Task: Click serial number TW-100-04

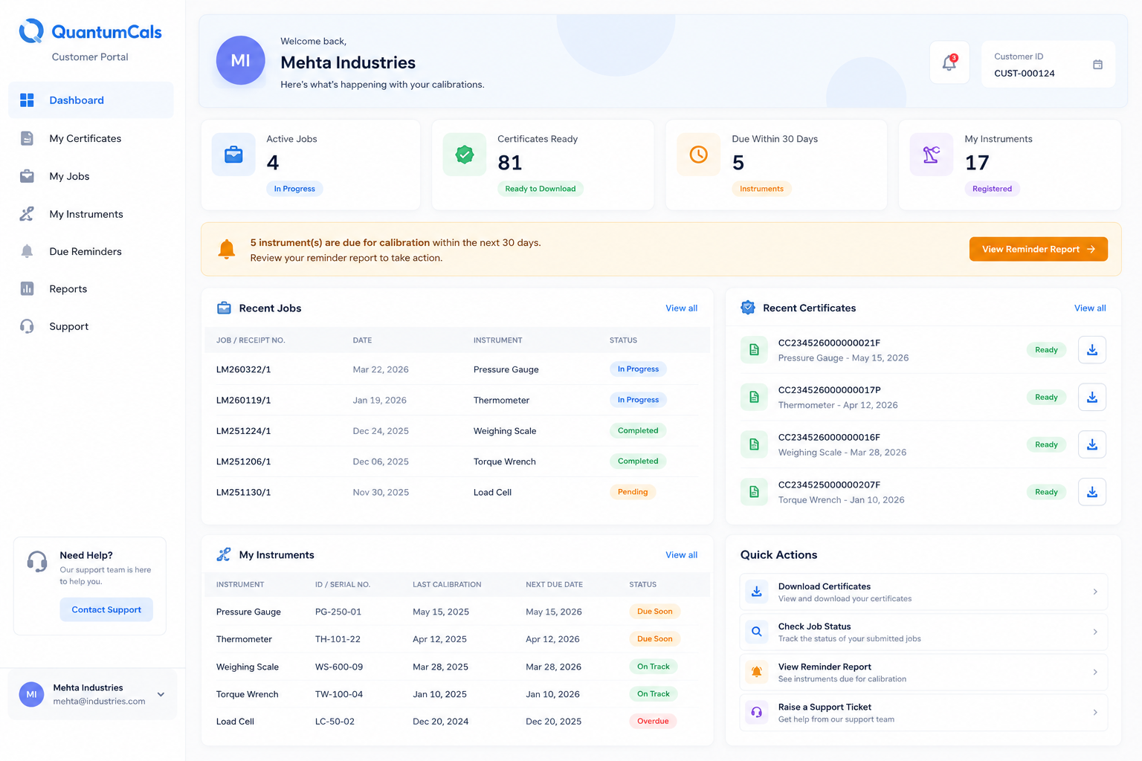Action: 339,694
